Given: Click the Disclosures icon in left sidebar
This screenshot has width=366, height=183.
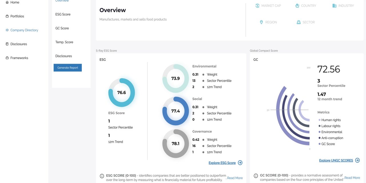Looking at the screenshot, I should [x=7, y=44].
